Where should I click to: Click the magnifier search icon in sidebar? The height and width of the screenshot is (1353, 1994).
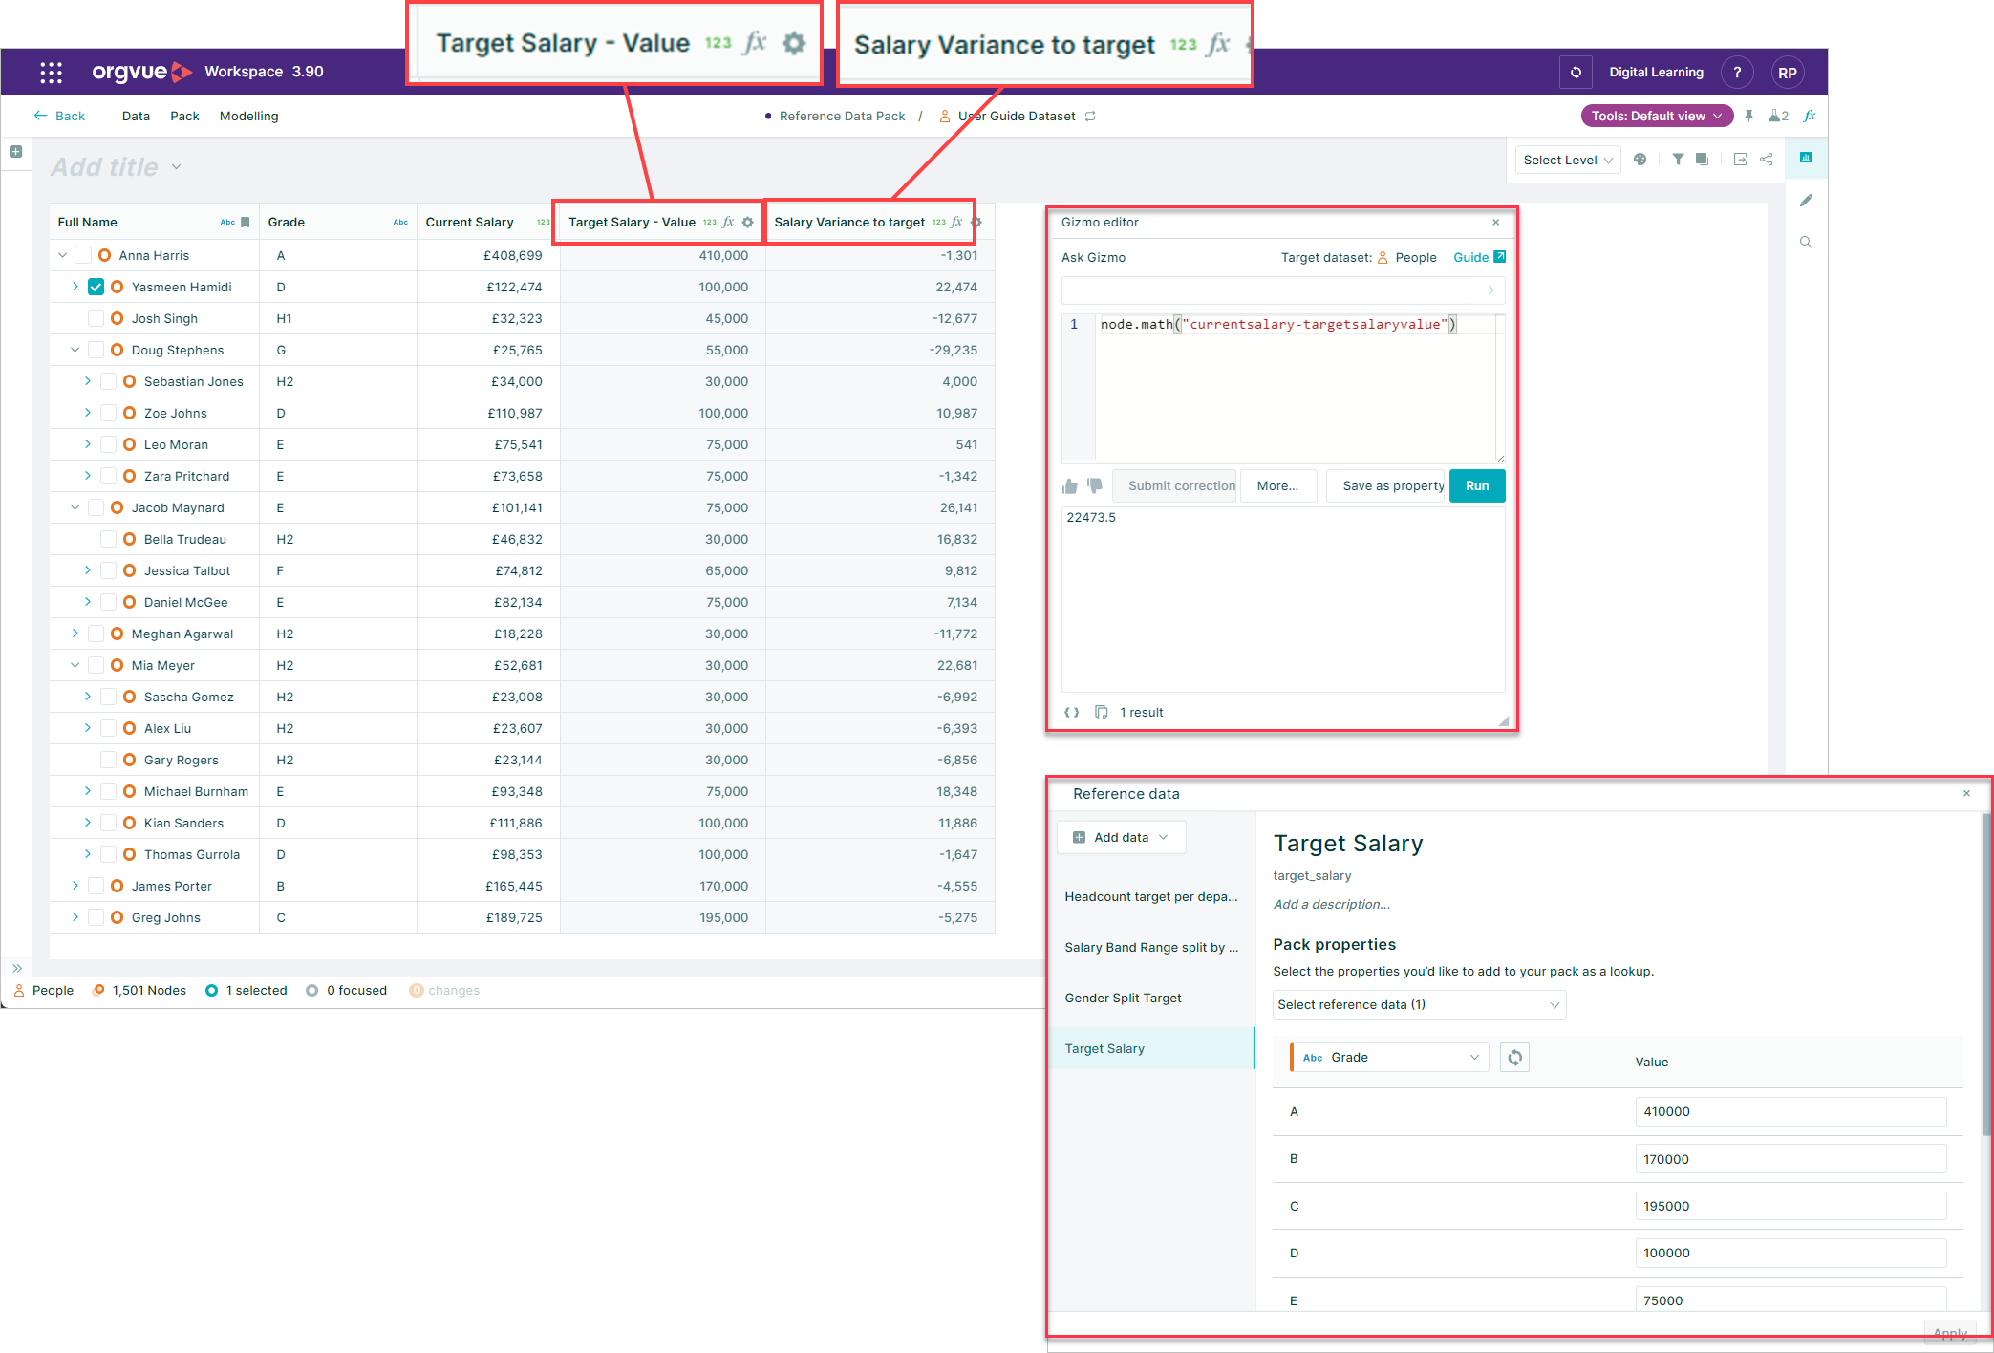[1806, 243]
